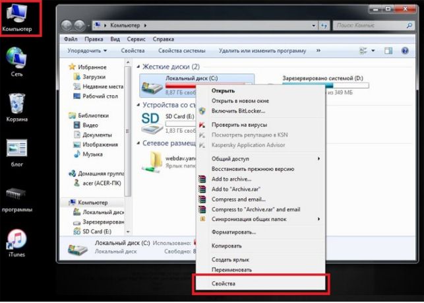Click the star icon beside Избранное
This screenshot has width=424, height=303.
tap(72, 67)
